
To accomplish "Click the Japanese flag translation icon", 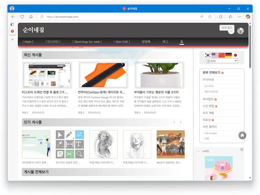I will 235,55.
